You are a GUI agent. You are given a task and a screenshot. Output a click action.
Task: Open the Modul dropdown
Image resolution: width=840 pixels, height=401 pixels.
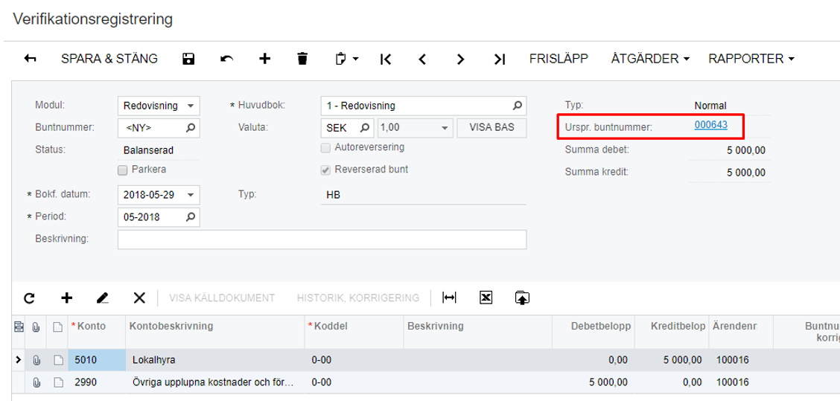coord(191,106)
